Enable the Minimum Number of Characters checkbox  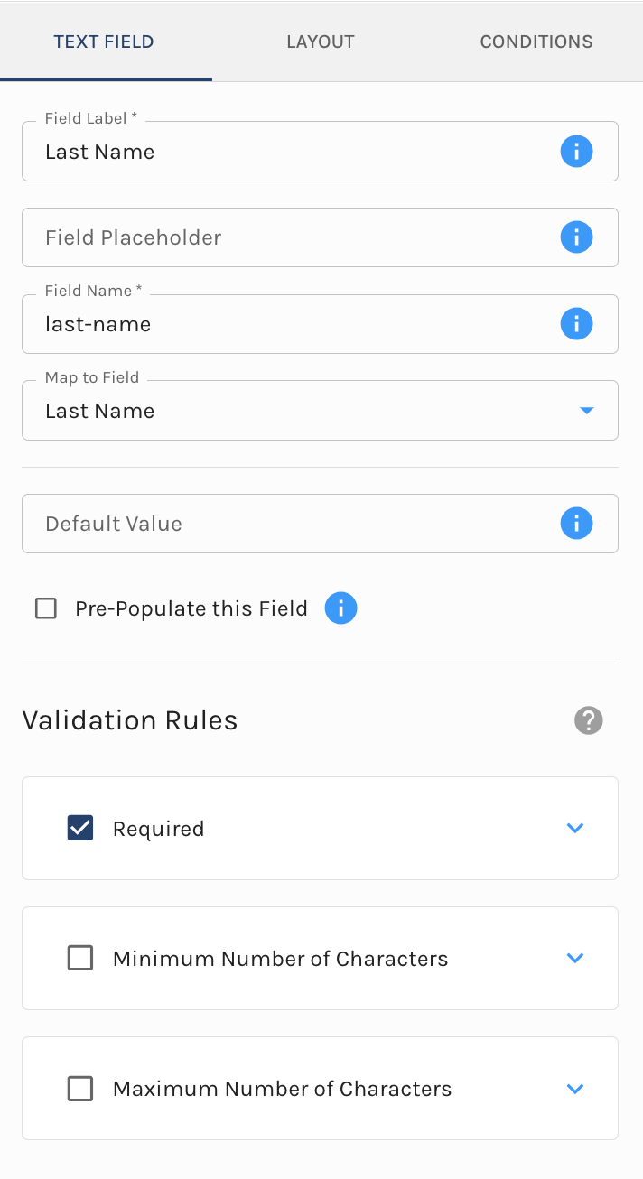80,958
